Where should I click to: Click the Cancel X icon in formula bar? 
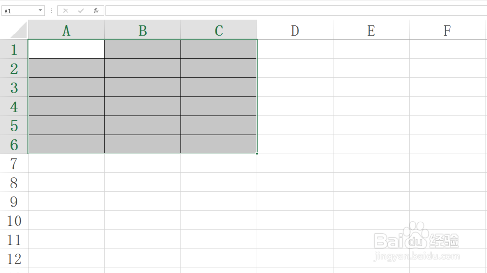pyautogui.click(x=66, y=11)
